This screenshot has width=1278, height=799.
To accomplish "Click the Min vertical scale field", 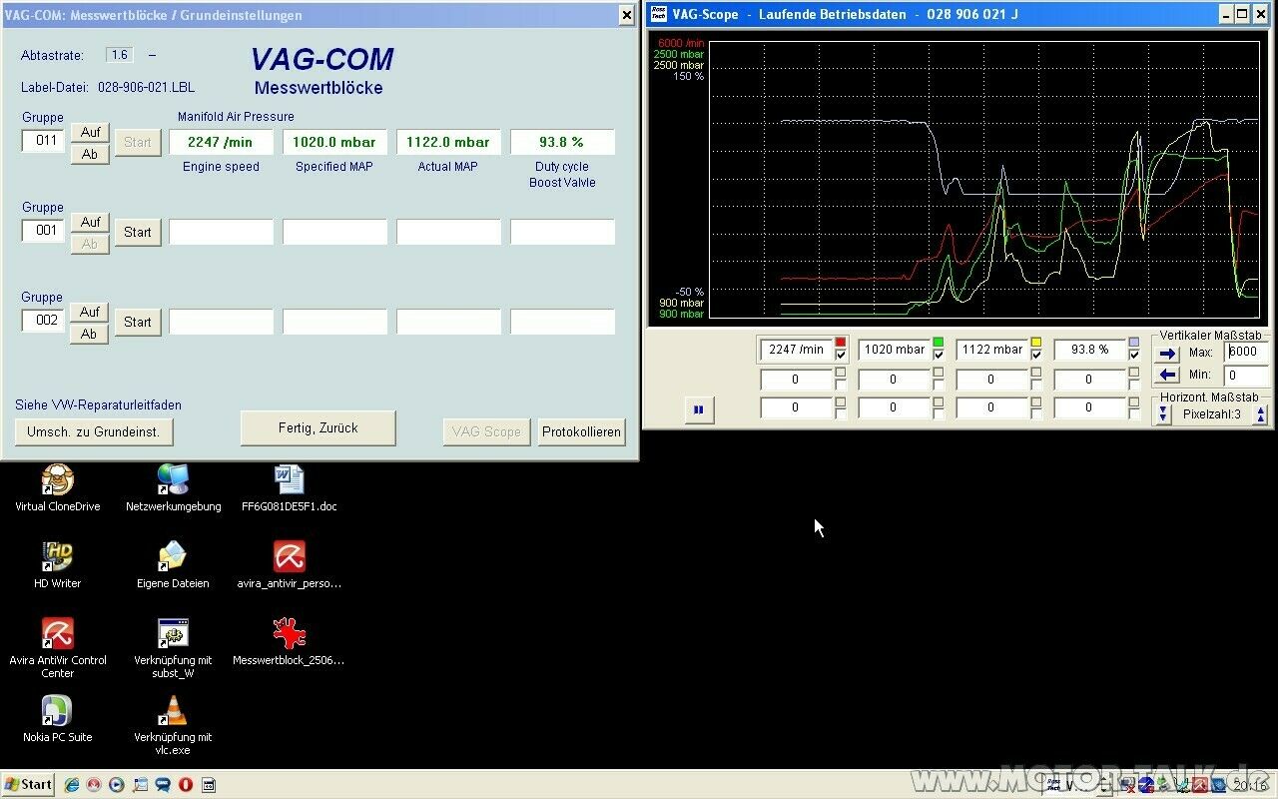I will [x=1246, y=376].
